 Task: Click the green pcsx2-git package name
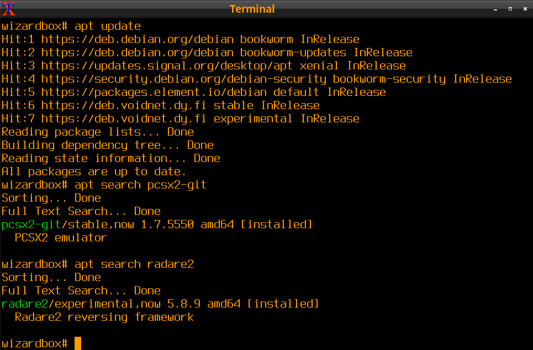31,224
